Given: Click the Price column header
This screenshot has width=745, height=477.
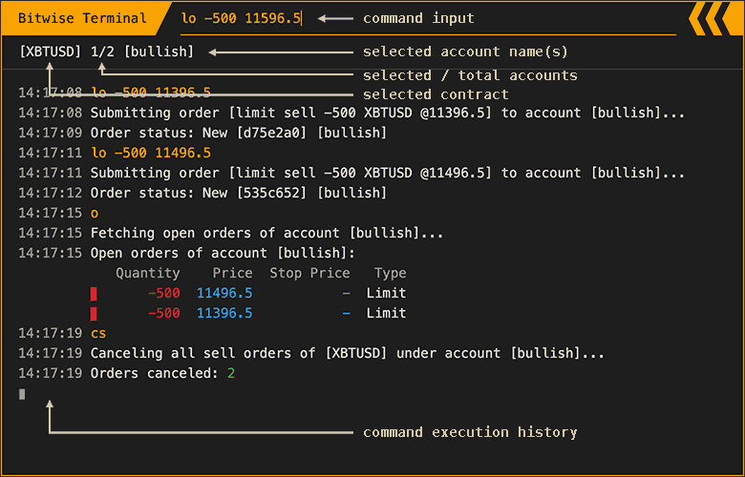Looking at the screenshot, I should [232, 273].
